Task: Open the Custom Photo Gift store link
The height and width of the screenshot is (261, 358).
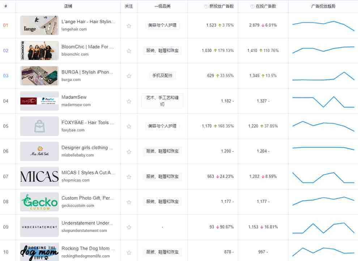Action: 88,198
